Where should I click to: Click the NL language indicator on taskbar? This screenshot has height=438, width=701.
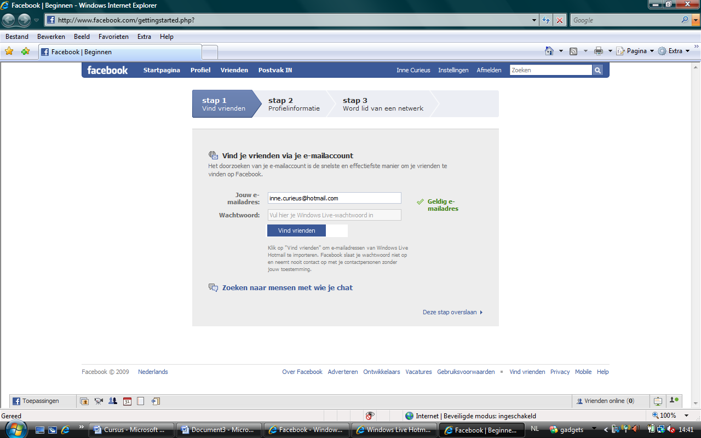(x=535, y=429)
